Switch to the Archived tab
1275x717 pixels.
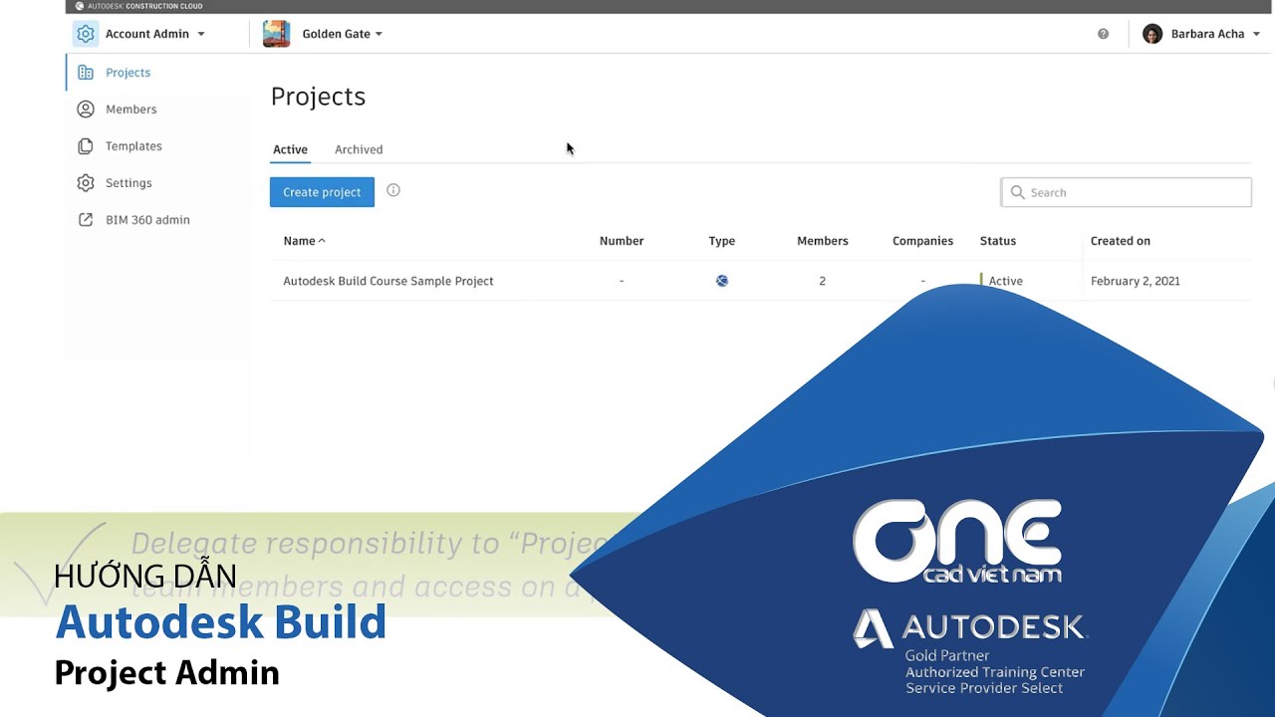pyautogui.click(x=359, y=149)
